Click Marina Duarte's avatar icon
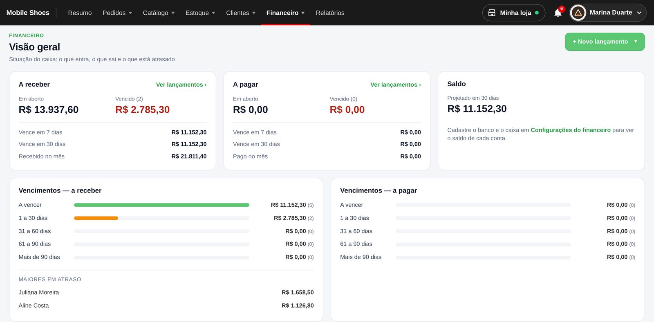Screen dimensions: 654x322 [x=578, y=13]
